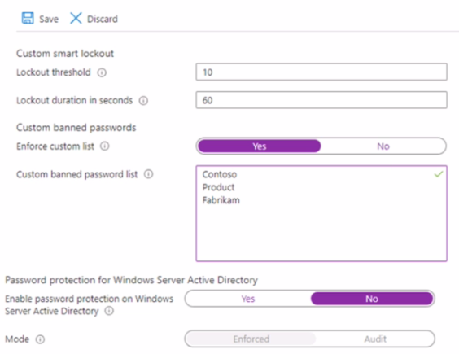Select Audit mode option
Screen dimensions: 459x354
click(375, 339)
